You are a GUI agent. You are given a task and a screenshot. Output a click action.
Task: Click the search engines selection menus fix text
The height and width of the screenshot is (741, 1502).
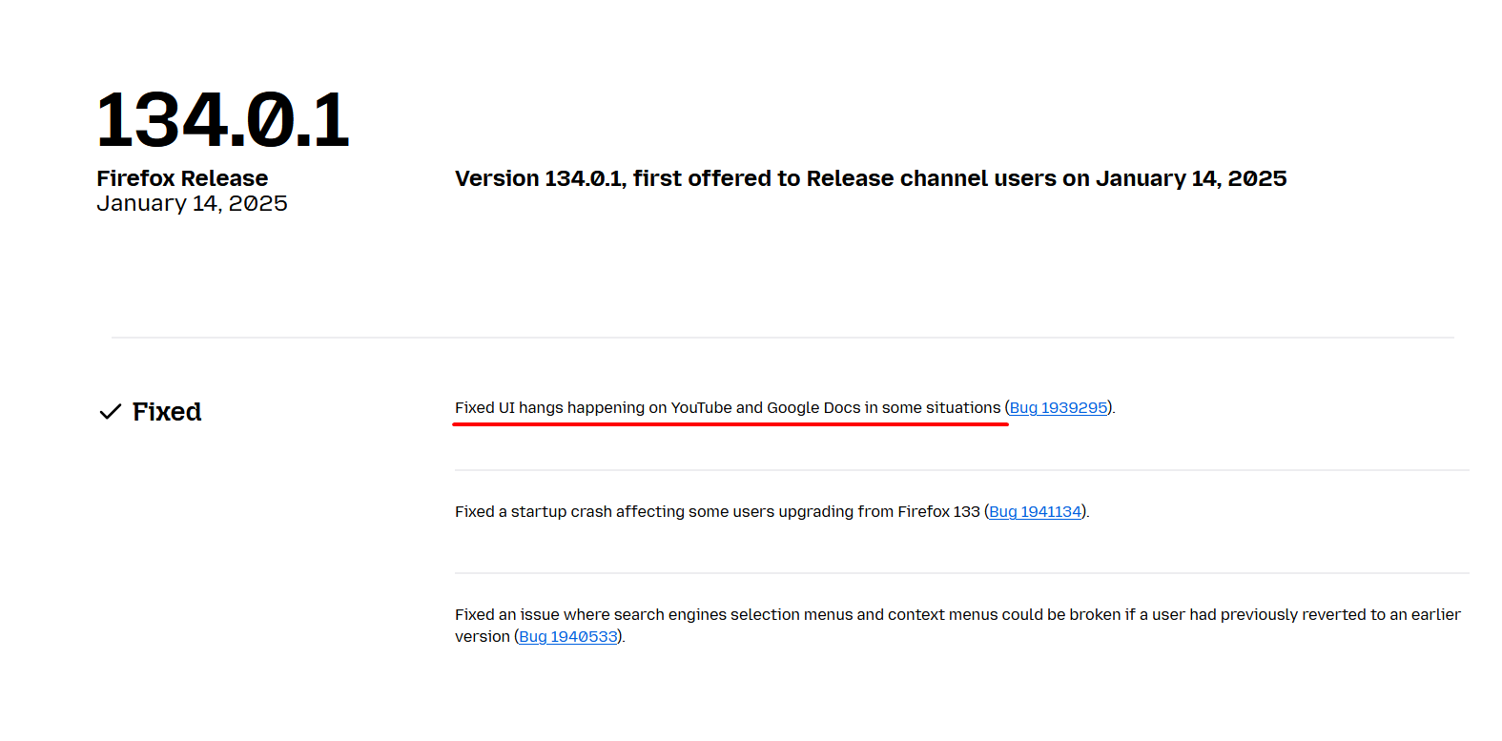tap(957, 626)
